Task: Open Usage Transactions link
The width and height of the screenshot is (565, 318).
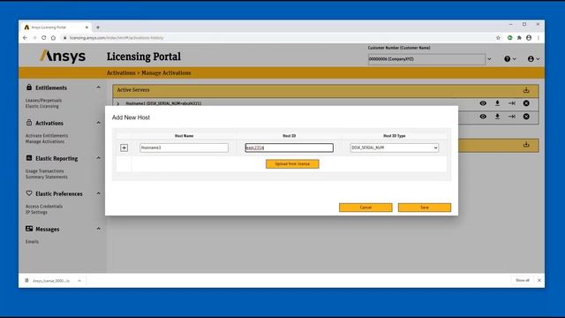Action: 44,171
